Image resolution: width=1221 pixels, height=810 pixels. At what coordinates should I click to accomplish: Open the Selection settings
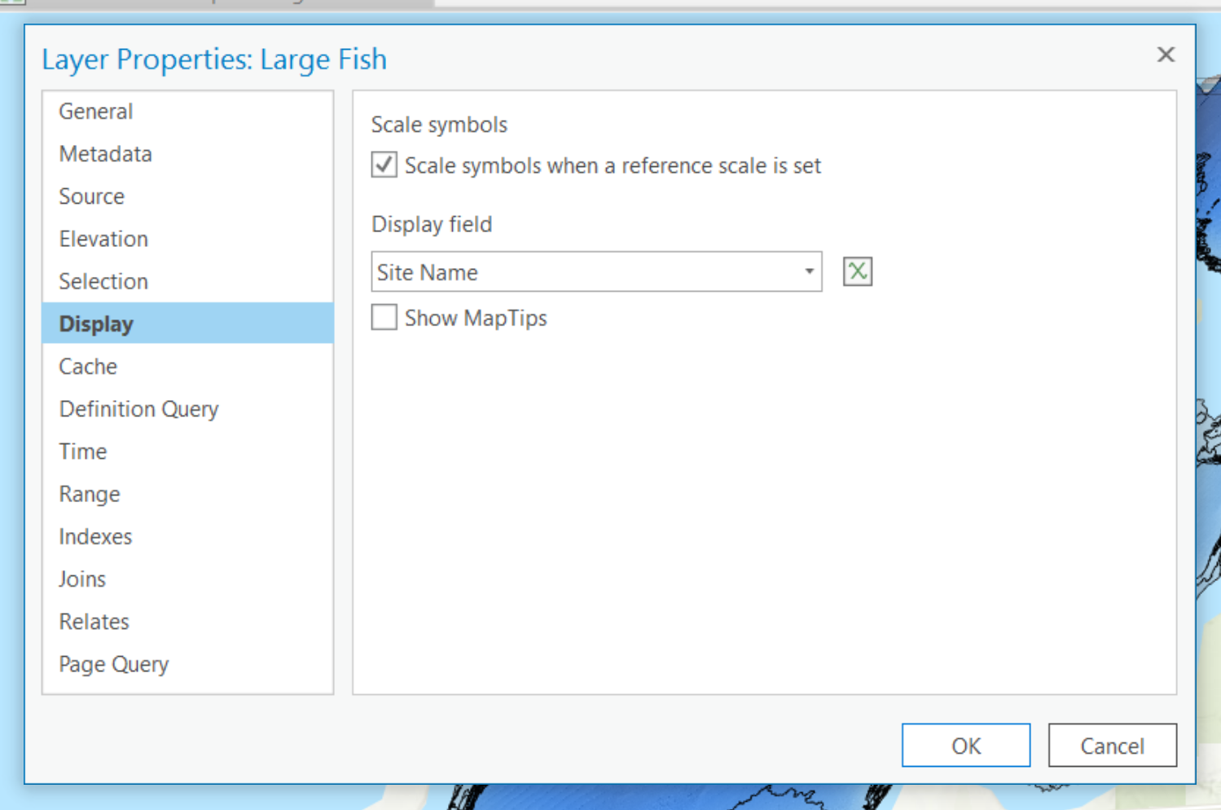coord(103,281)
